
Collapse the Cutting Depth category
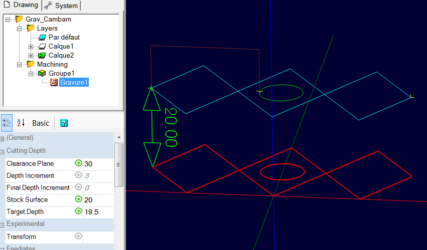coord(2,152)
